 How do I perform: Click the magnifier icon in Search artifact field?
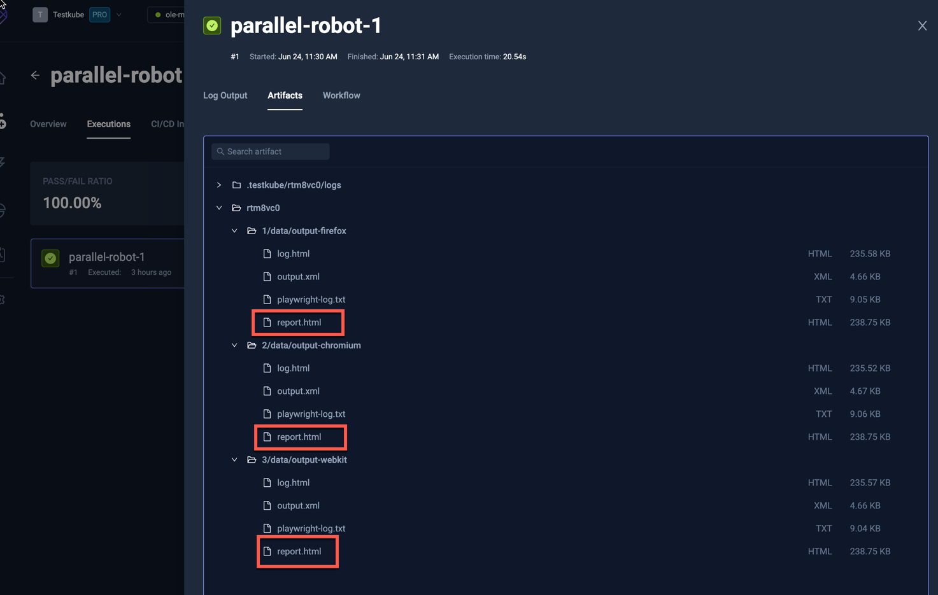tap(220, 151)
